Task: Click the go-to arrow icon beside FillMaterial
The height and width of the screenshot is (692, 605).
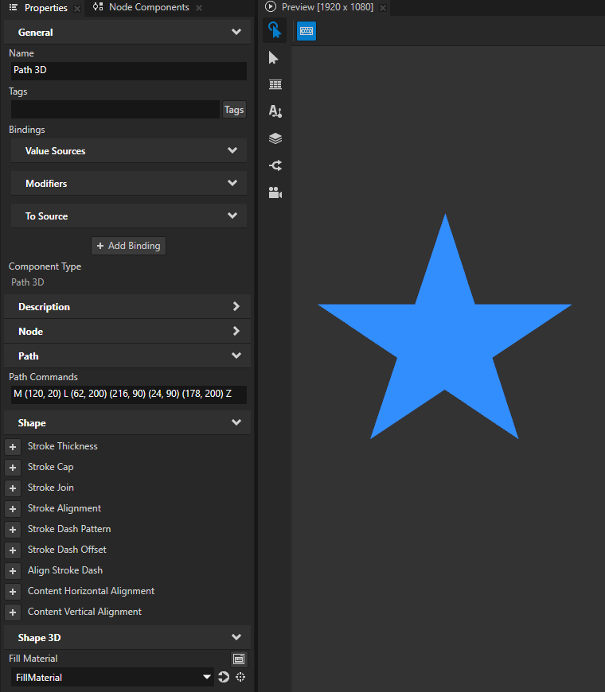Action: tap(224, 677)
